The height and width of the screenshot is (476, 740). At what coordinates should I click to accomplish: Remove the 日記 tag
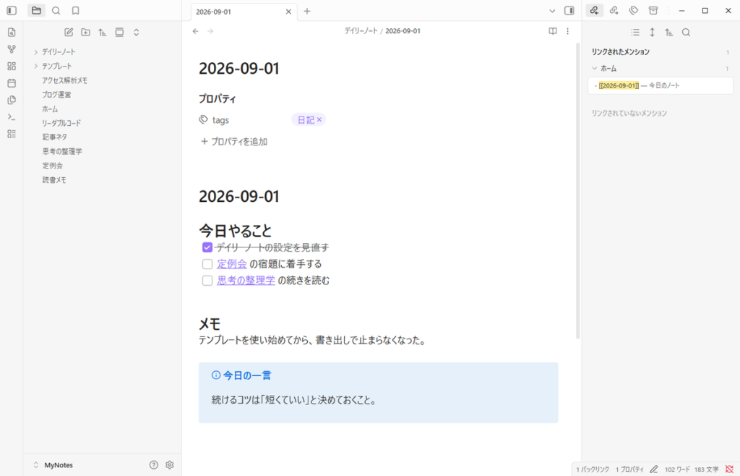pos(319,120)
